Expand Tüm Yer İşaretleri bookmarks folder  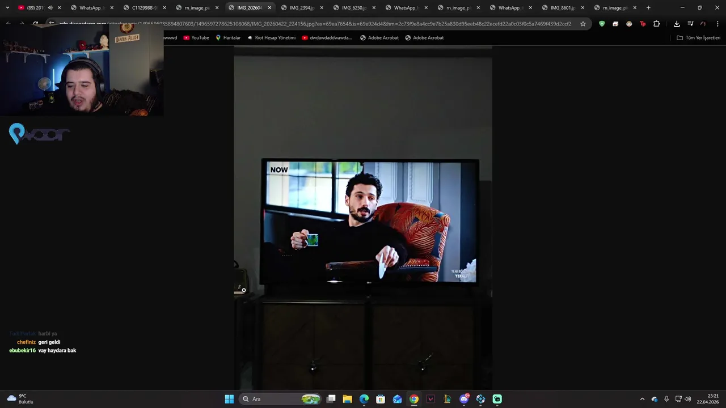[698, 37]
